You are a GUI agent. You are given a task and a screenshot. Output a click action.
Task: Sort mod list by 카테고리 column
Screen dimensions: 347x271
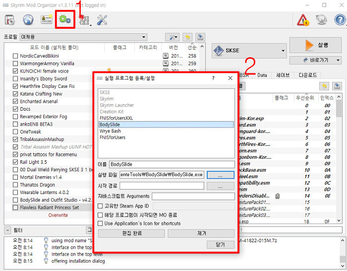point(148,47)
